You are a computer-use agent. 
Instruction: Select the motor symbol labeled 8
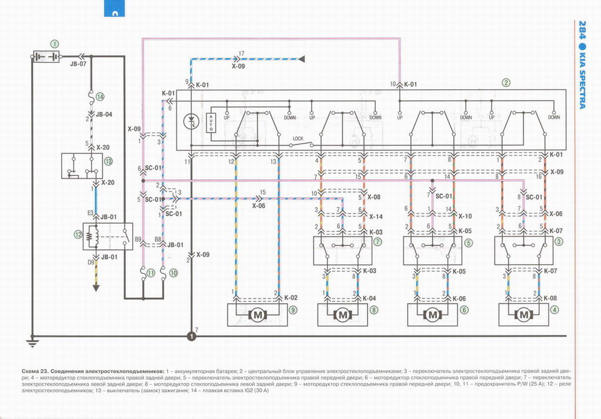click(343, 315)
